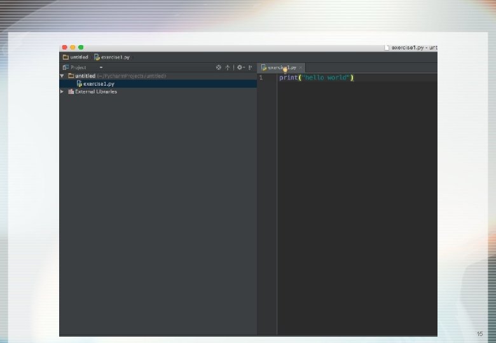Open the Project panel gear settings
The width and height of the screenshot is (496, 343).
[240, 67]
